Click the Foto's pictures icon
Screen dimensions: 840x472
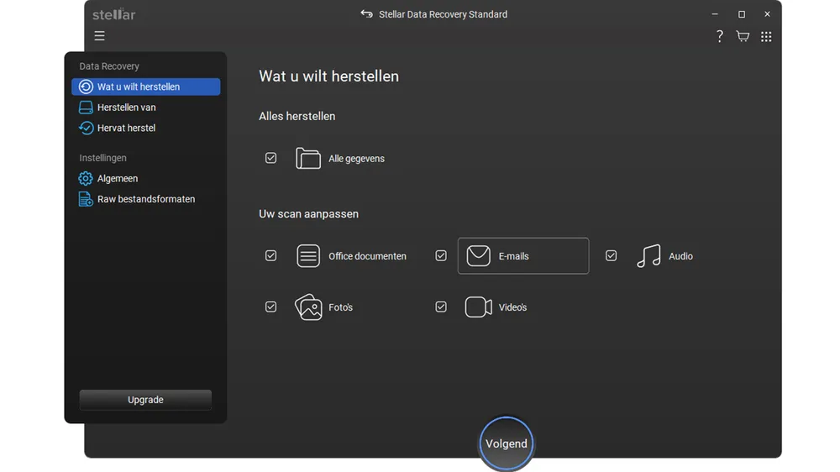(x=308, y=307)
